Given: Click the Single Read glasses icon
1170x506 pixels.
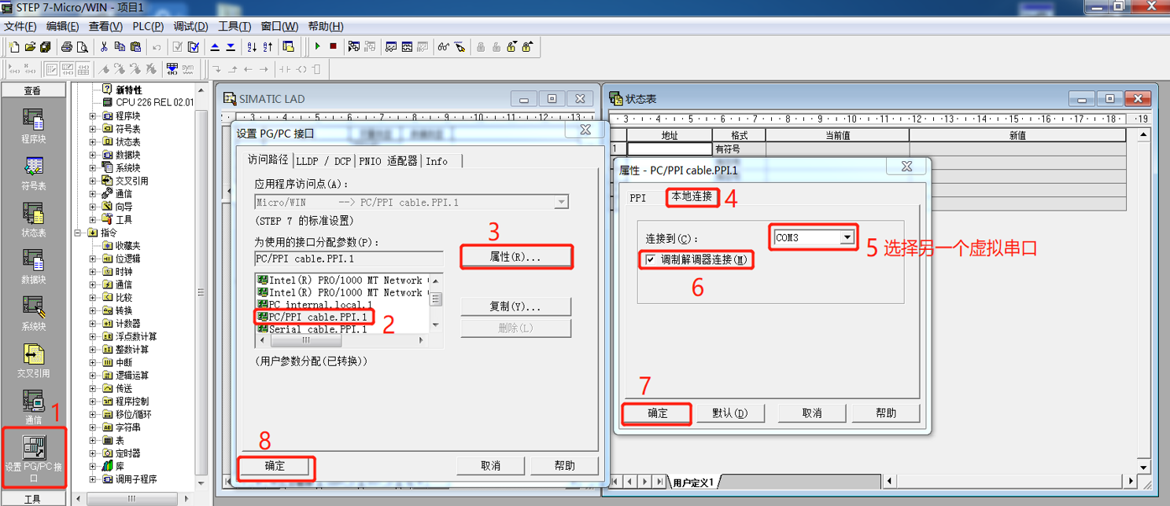Looking at the screenshot, I should [x=444, y=47].
